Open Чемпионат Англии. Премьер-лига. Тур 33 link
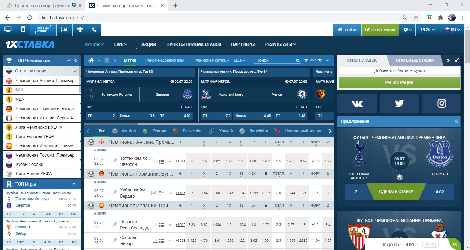 pos(119,72)
